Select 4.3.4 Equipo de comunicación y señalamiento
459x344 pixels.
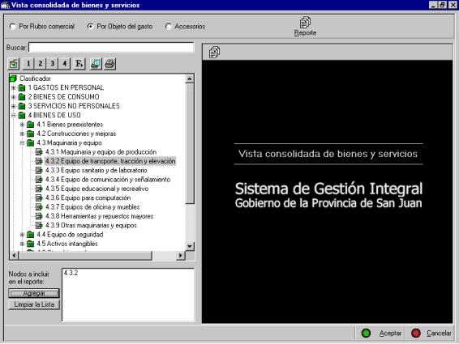pyautogui.click(x=108, y=180)
